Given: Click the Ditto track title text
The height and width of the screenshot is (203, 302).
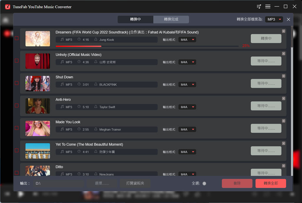Looking at the screenshot, I should [x=59, y=167].
